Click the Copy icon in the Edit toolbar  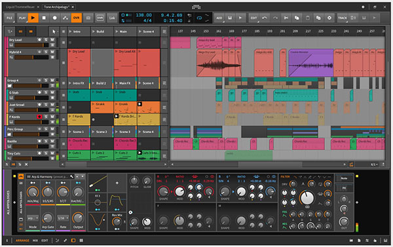[x=297, y=18]
